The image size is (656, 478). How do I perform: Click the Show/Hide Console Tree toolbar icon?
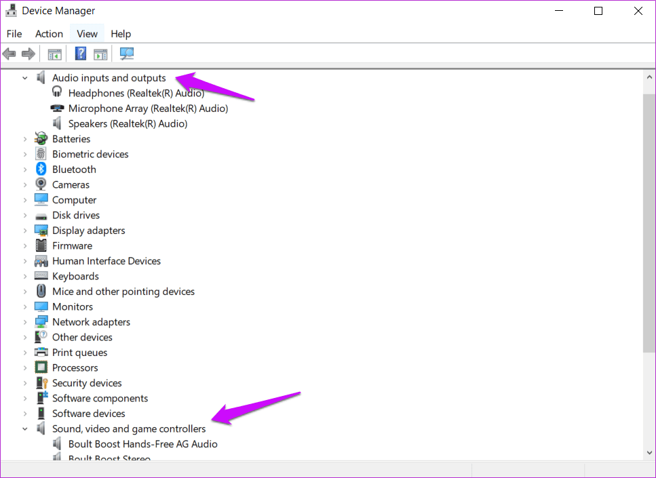coord(55,54)
